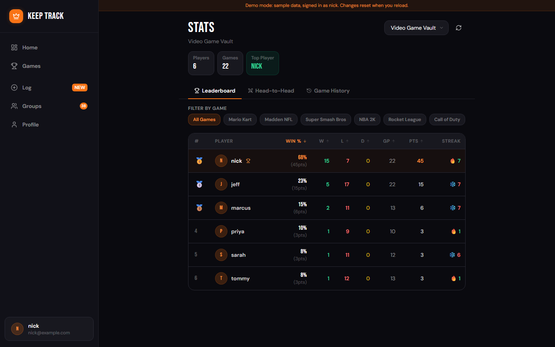The width and height of the screenshot is (555, 347).
Task: Click the KEEP TRACK title text
Action: coord(45,16)
